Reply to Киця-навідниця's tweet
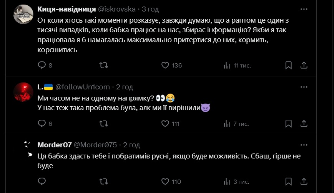This screenshot has width=334, height=193. [x=42, y=65]
